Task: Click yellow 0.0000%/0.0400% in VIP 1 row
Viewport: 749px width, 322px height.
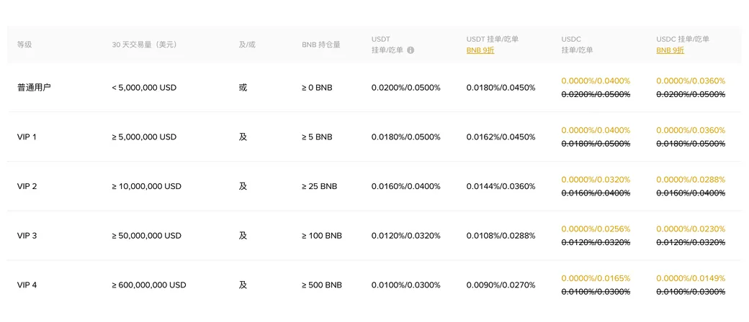Action: click(x=596, y=130)
